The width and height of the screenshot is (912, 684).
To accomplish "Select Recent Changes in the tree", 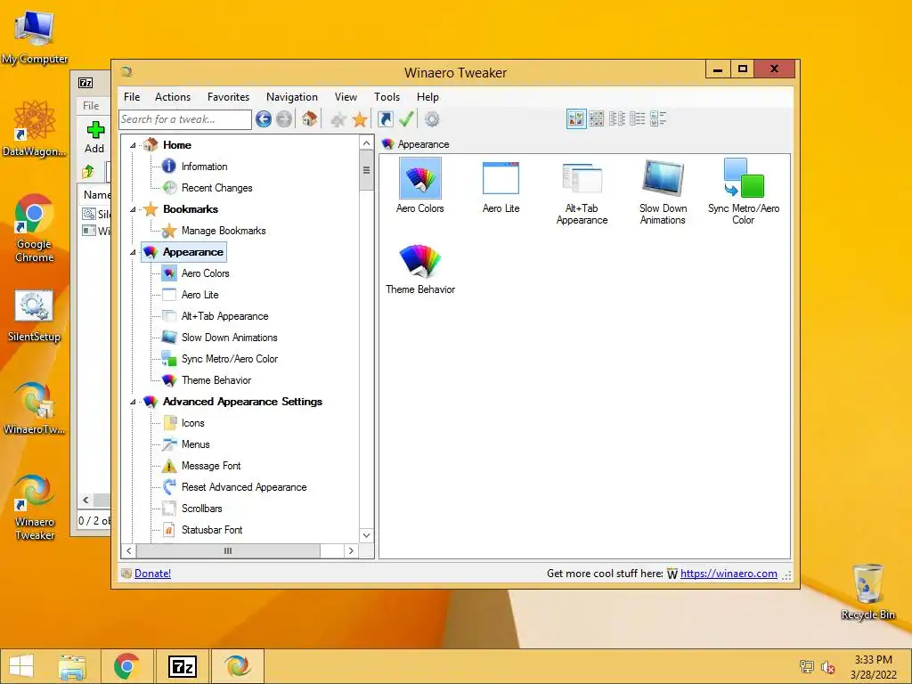I will [x=216, y=188].
